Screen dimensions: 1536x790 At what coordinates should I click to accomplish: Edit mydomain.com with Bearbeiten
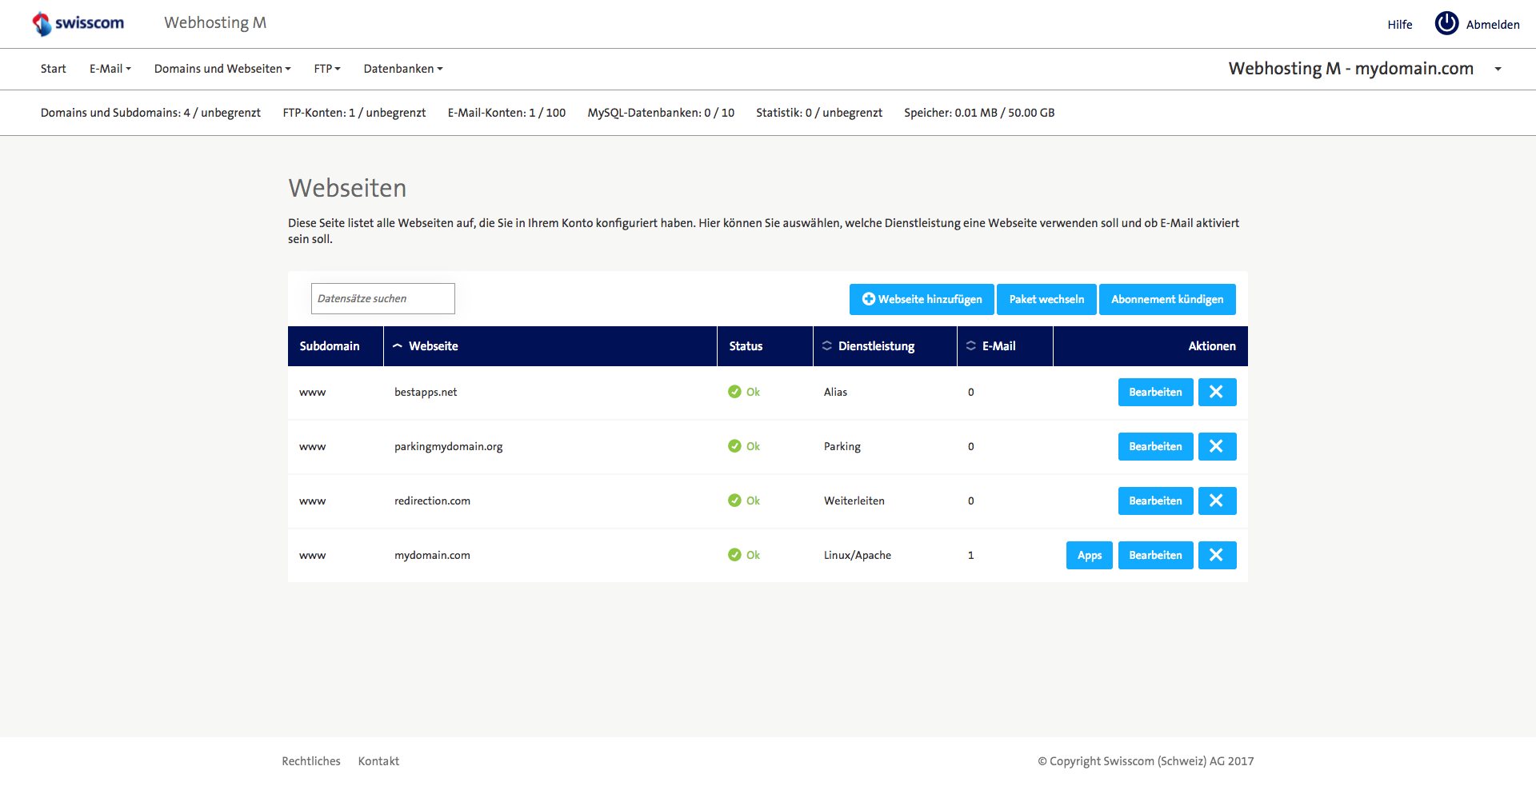pyautogui.click(x=1155, y=555)
